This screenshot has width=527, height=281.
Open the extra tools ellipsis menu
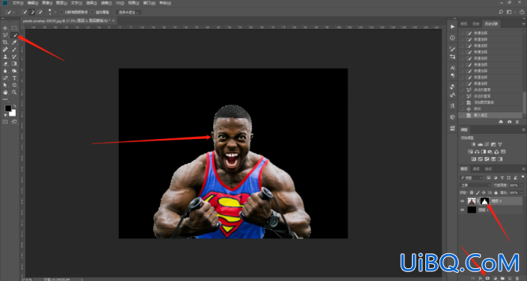coord(5,99)
